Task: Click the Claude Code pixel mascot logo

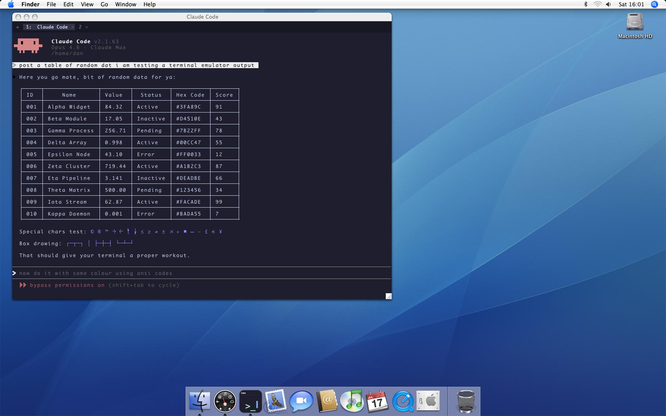Action: click(x=28, y=46)
